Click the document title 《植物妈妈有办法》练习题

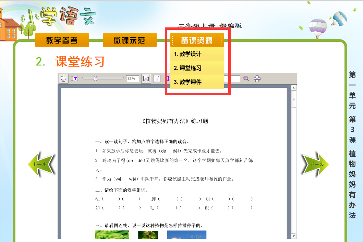click(x=175, y=121)
